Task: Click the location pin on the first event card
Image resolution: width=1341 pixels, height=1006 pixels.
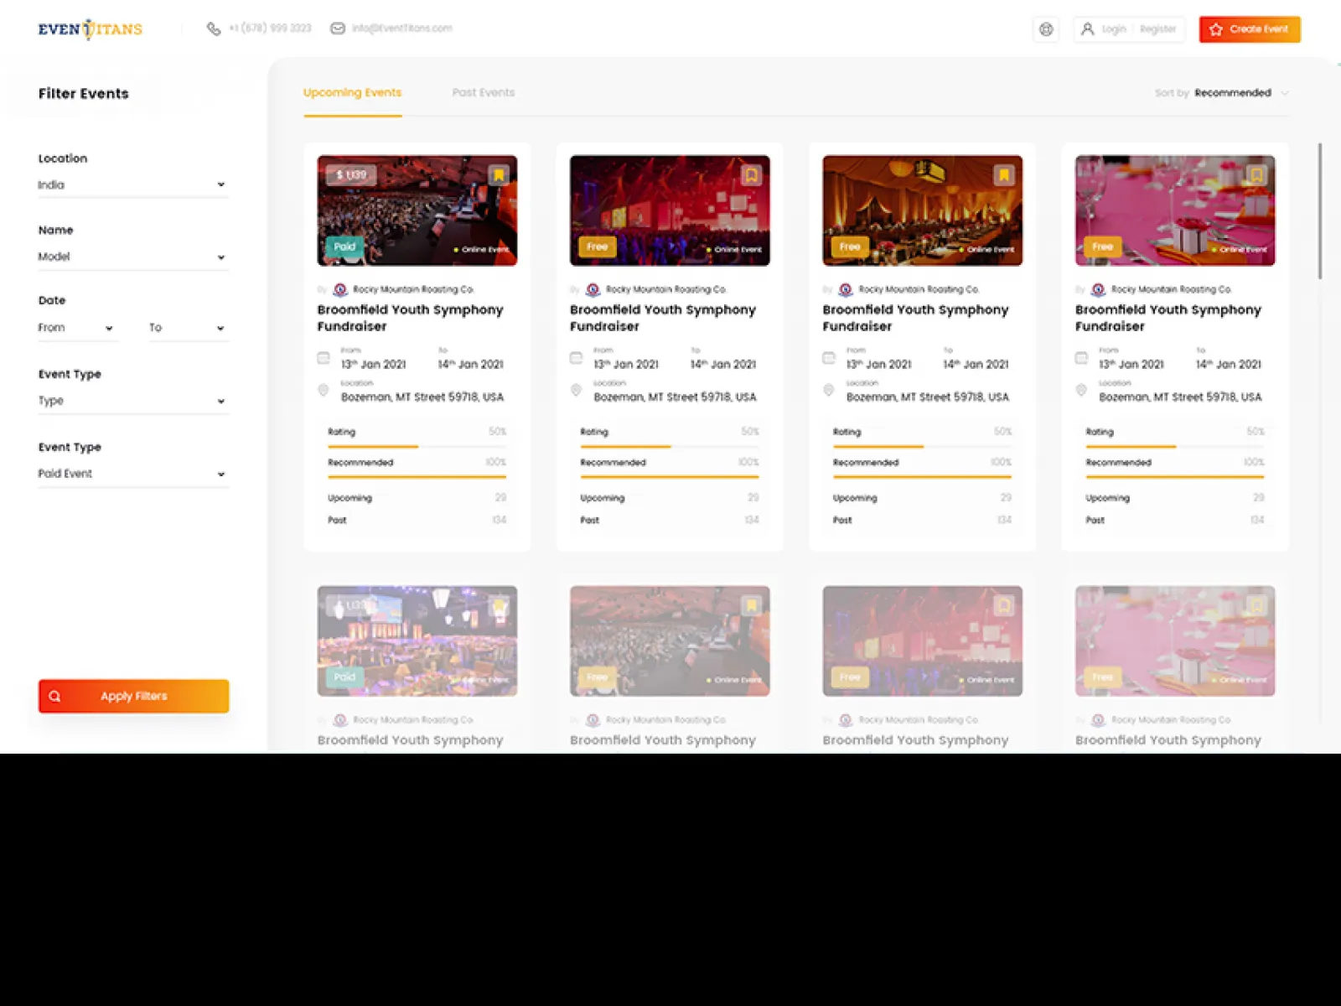Action: (324, 389)
